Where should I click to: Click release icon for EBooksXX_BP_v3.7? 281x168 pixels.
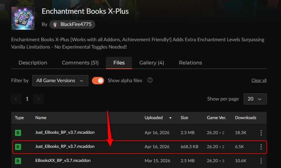coord(18,161)
